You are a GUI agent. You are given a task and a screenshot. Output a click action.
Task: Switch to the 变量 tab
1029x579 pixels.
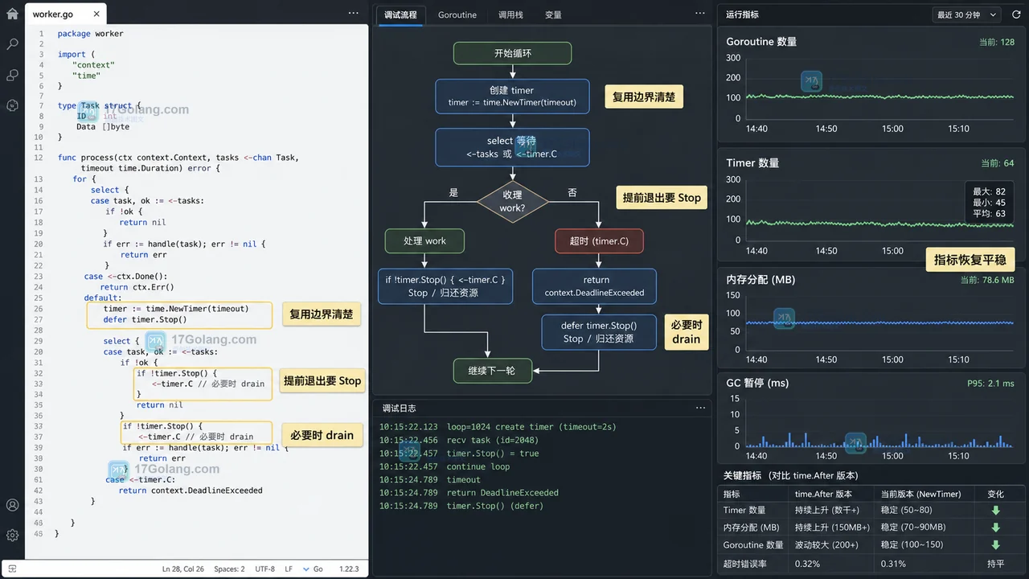coord(553,14)
